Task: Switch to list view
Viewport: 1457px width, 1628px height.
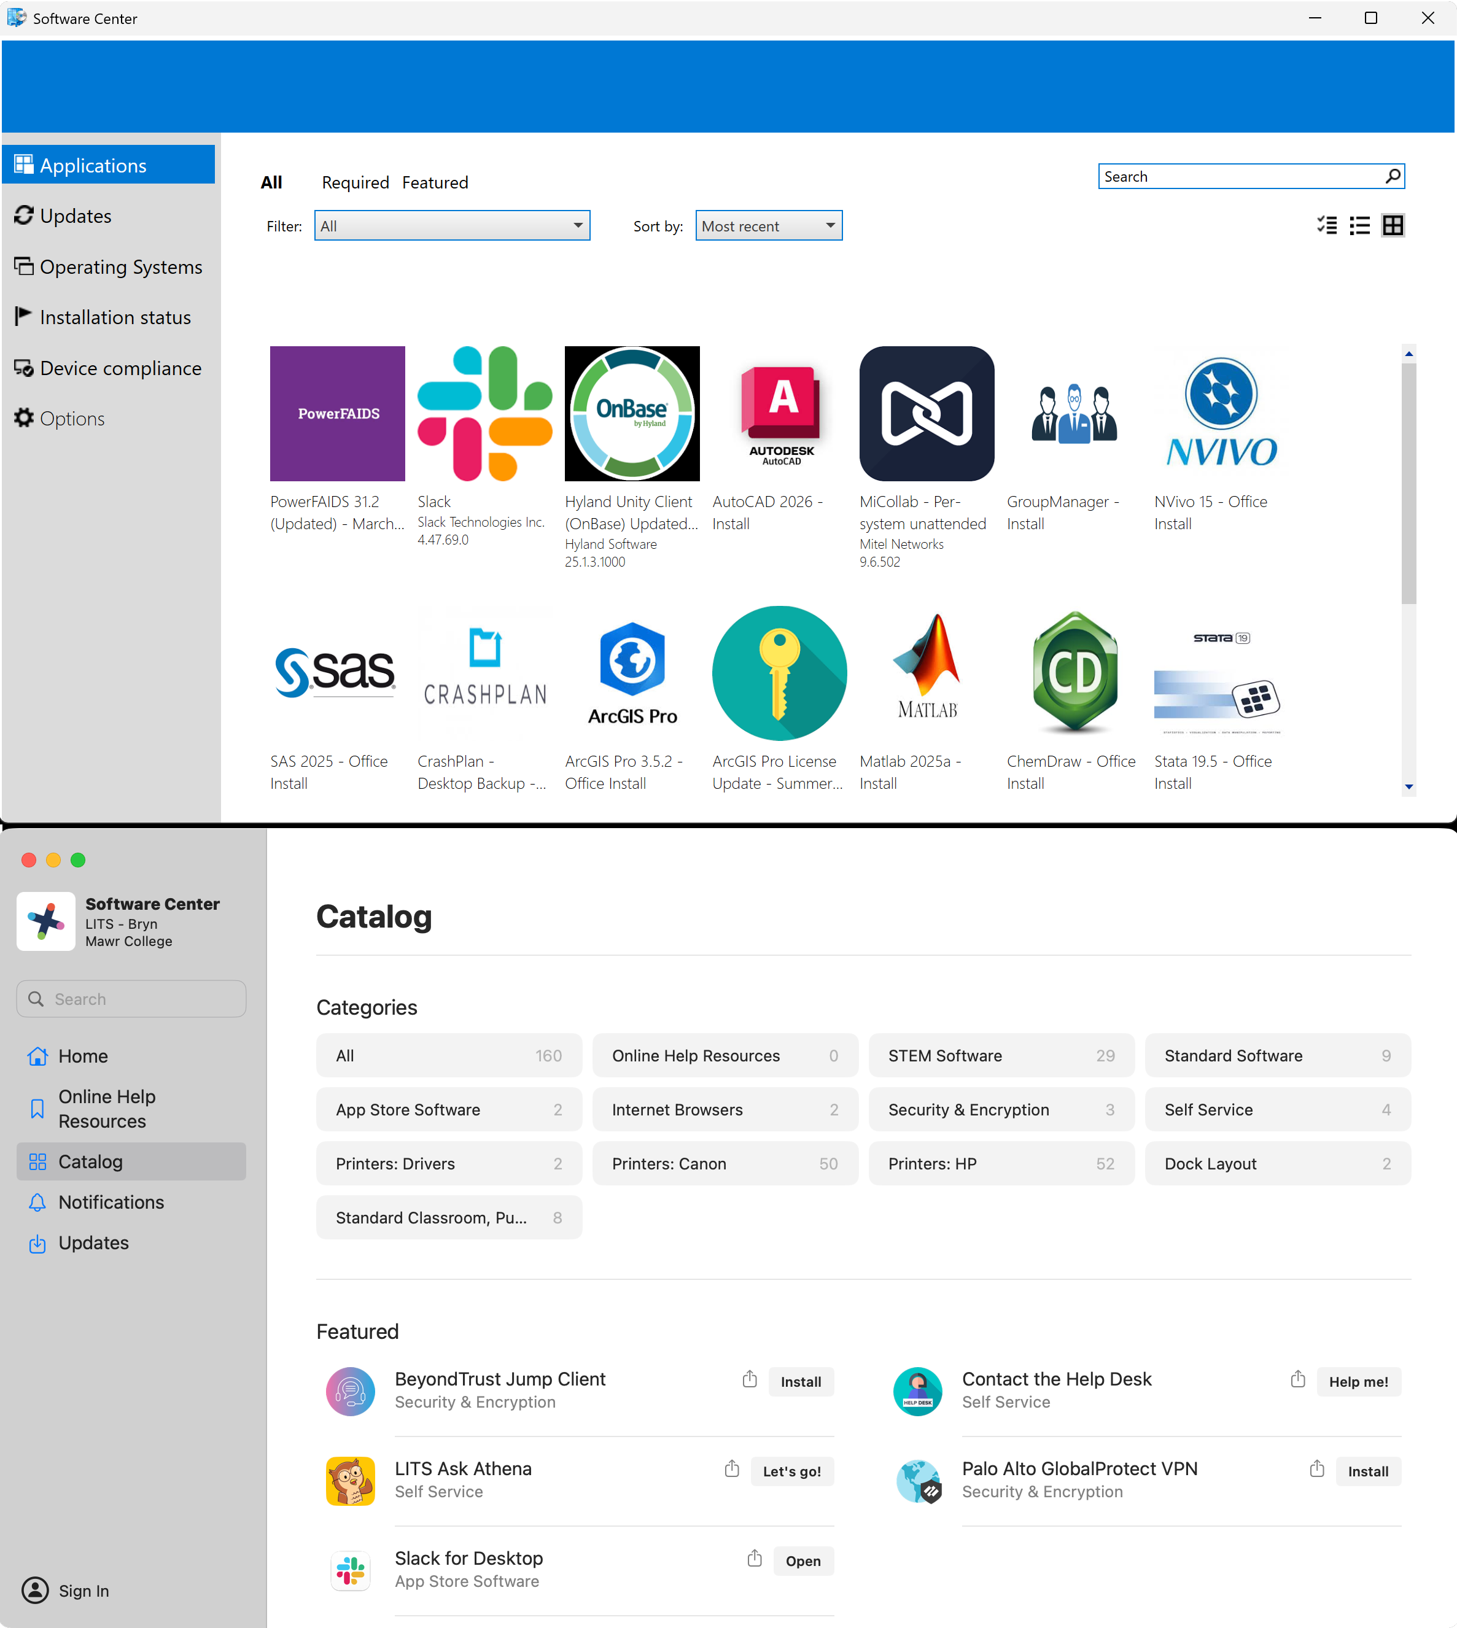Action: pyautogui.click(x=1360, y=225)
